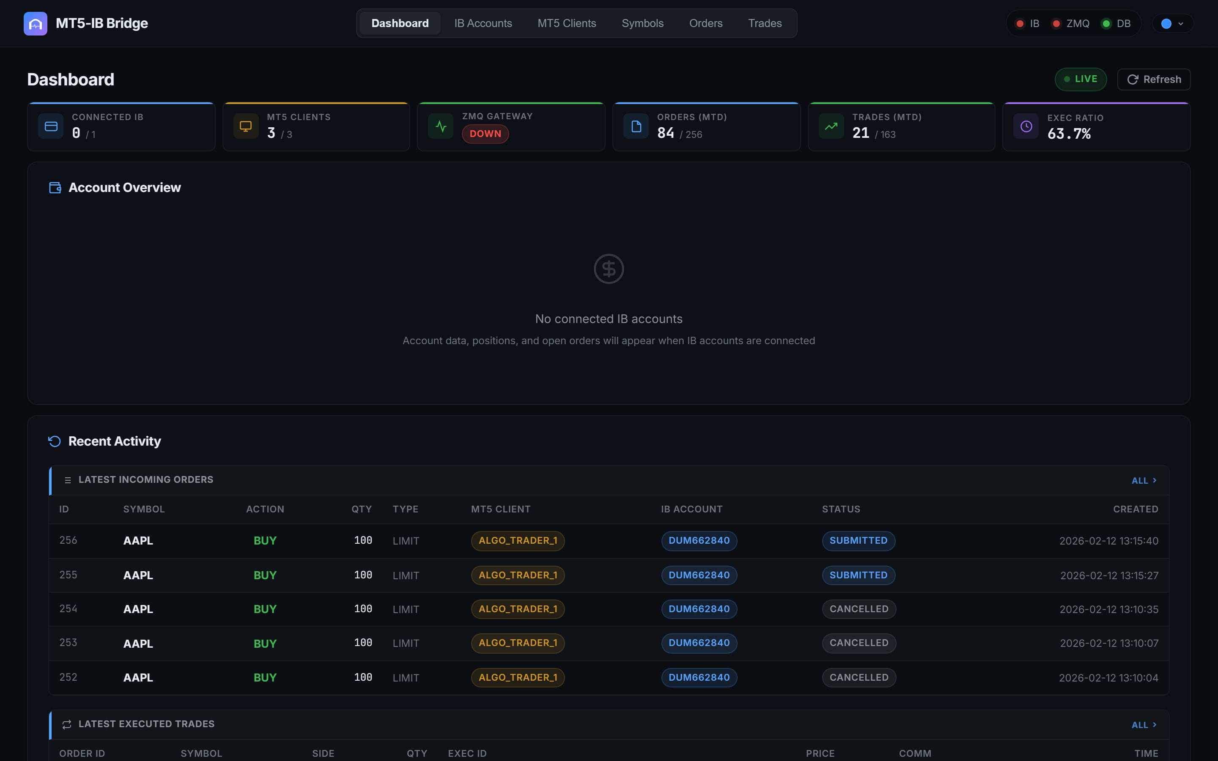Click the Trades (MTD) trending chart icon

831,126
